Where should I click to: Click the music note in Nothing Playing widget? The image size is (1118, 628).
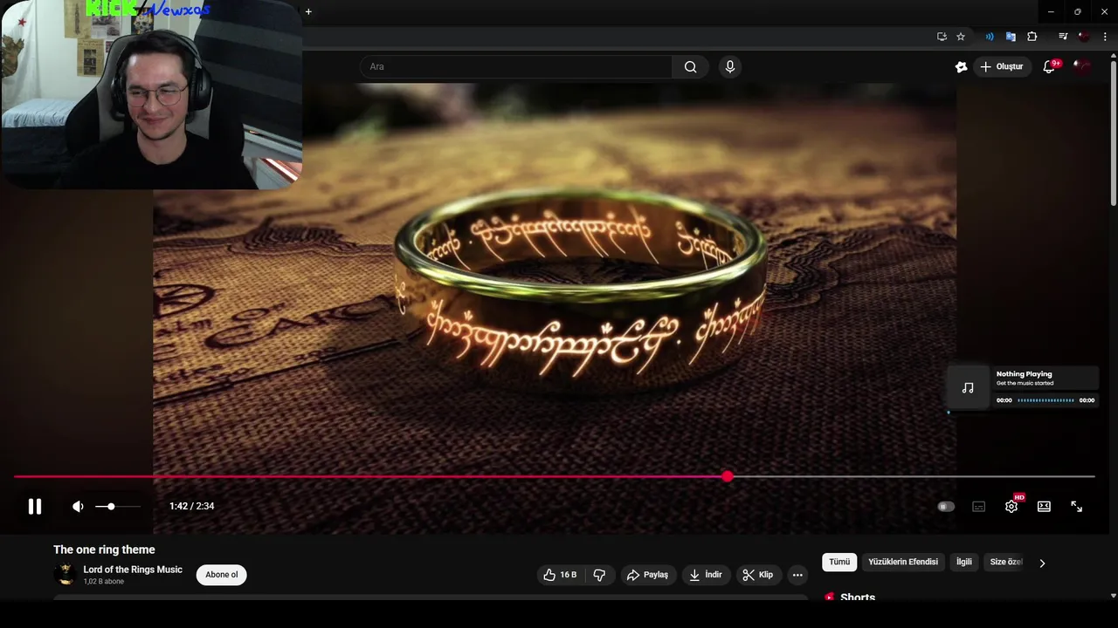(968, 388)
